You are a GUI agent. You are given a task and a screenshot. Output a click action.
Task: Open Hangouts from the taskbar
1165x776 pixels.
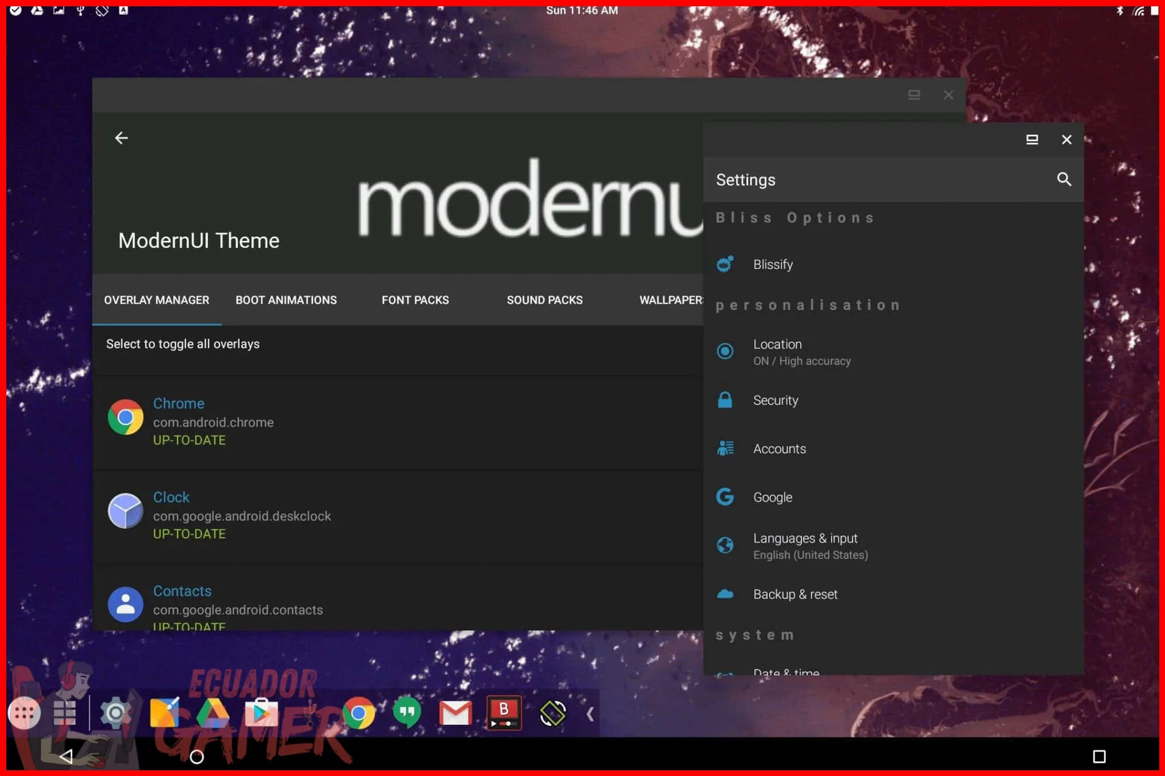pyautogui.click(x=407, y=713)
